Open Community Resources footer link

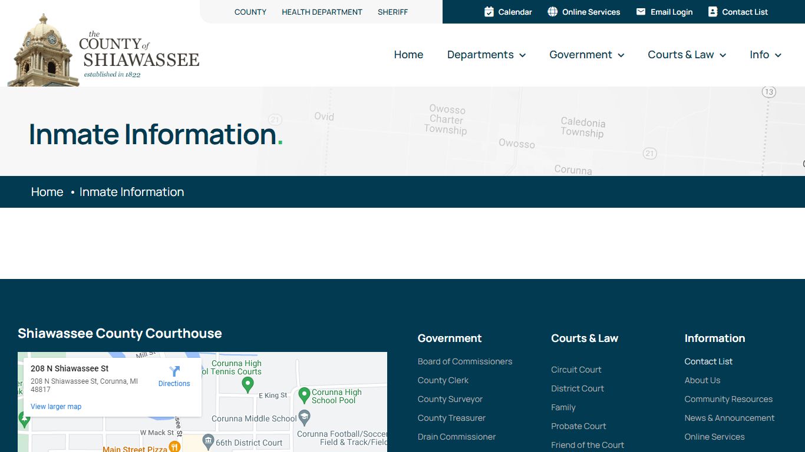pos(728,399)
